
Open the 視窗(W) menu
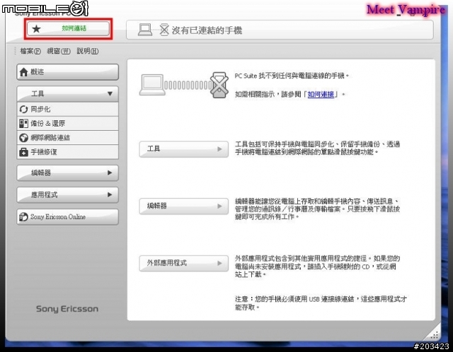point(59,51)
